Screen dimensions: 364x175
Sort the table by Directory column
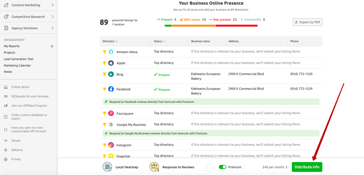coord(117,41)
